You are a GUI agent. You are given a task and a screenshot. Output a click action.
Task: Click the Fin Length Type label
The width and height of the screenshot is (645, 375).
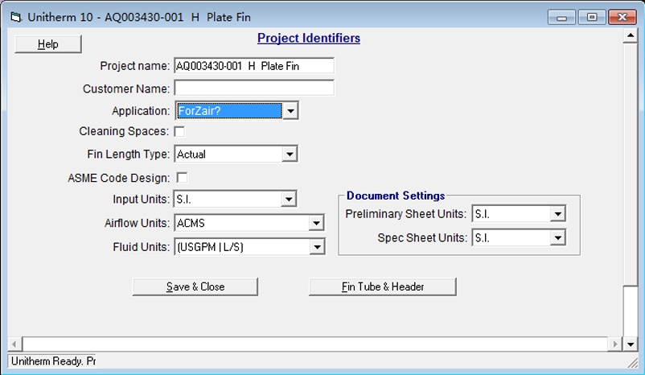pos(129,155)
